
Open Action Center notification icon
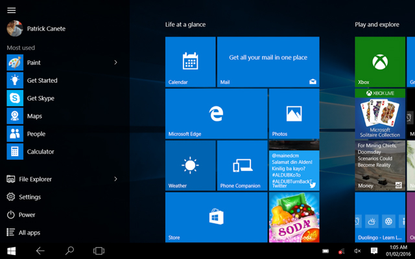click(373, 251)
